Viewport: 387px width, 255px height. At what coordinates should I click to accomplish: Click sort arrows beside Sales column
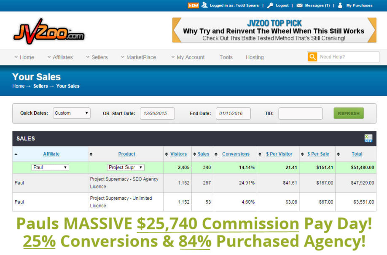pos(194,154)
